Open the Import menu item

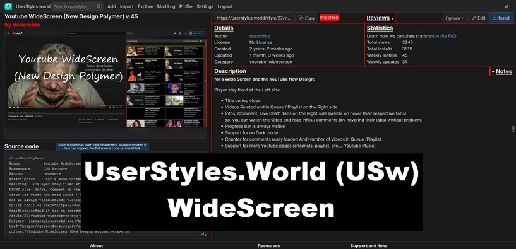pos(127,6)
